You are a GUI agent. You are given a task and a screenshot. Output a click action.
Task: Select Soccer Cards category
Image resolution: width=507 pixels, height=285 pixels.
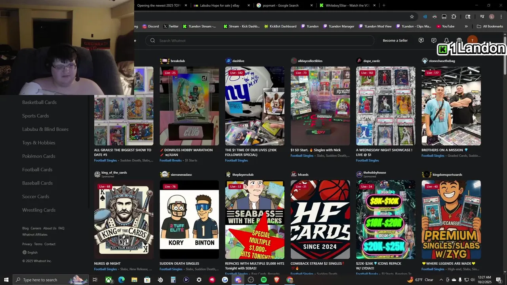click(x=36, y=196)
